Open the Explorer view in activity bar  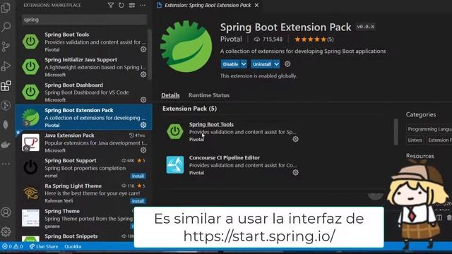[x=6, y=8]
